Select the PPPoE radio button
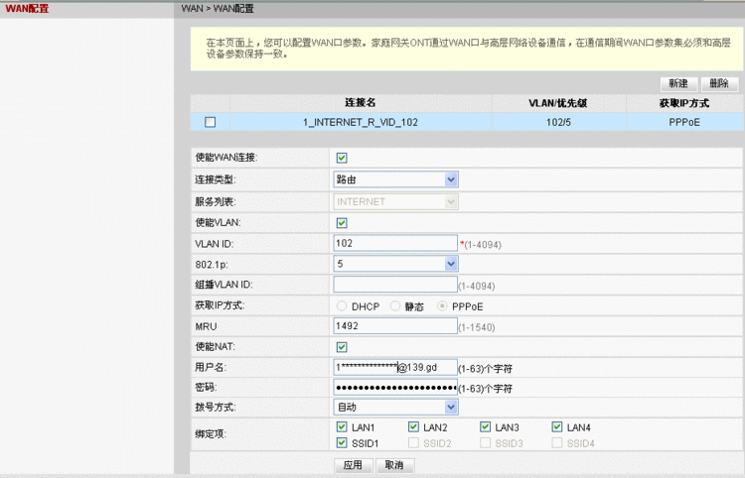Image resolution: width=745 pixels, height=478 pixels. pyautogui.click(x=442, y=306)
